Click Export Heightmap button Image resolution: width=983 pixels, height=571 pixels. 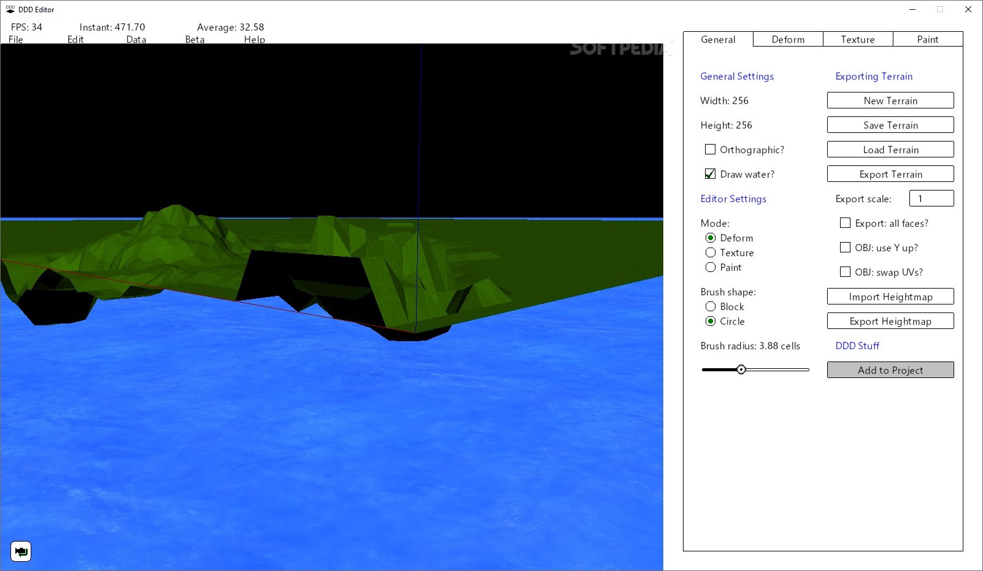tap(890, 321)
